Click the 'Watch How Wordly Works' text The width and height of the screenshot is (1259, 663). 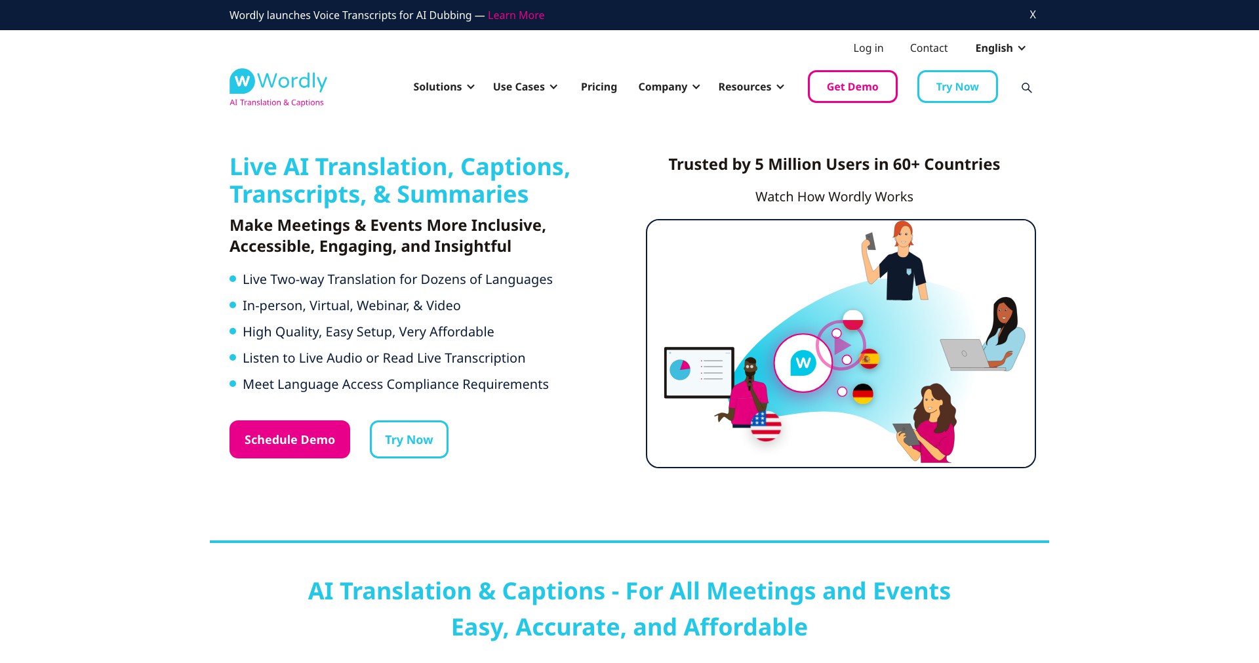[834, 197]
